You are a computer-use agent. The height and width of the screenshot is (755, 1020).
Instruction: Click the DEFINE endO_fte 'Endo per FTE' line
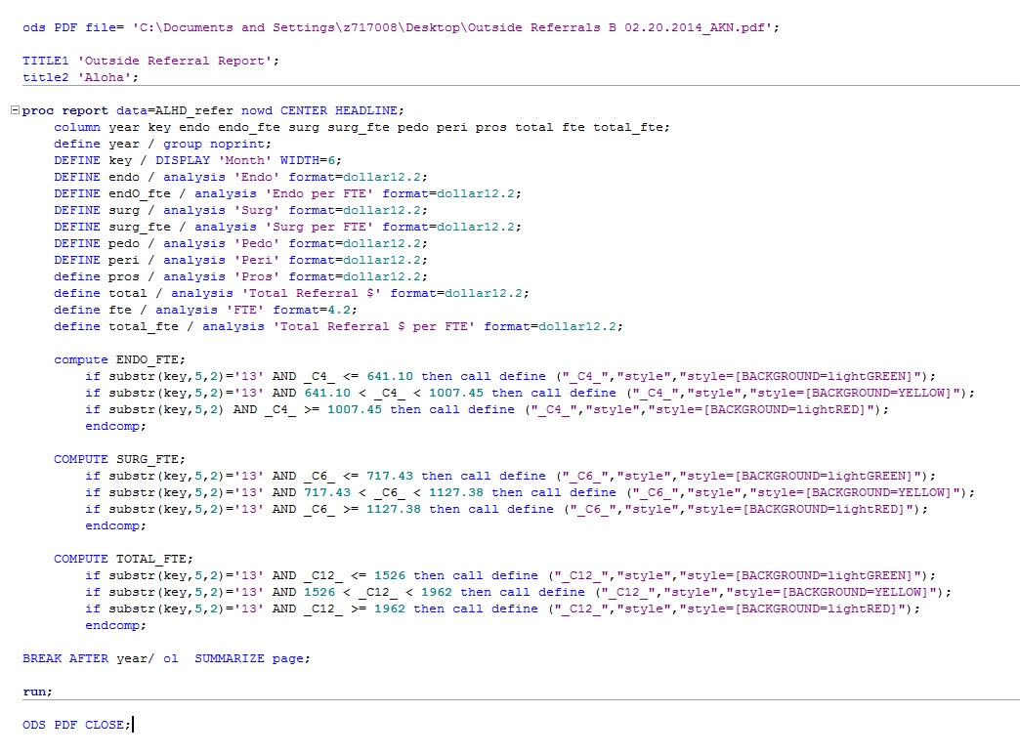(287, 193)
